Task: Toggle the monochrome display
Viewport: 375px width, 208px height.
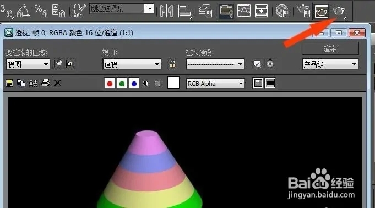Action: click(x=157, y=84)
